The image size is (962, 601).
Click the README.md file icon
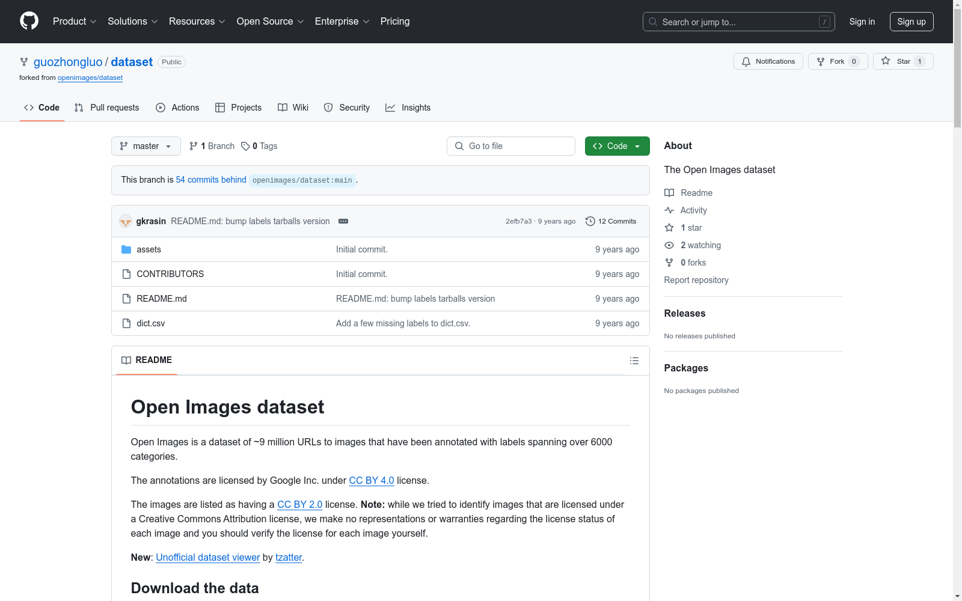(x=126, y=299)
